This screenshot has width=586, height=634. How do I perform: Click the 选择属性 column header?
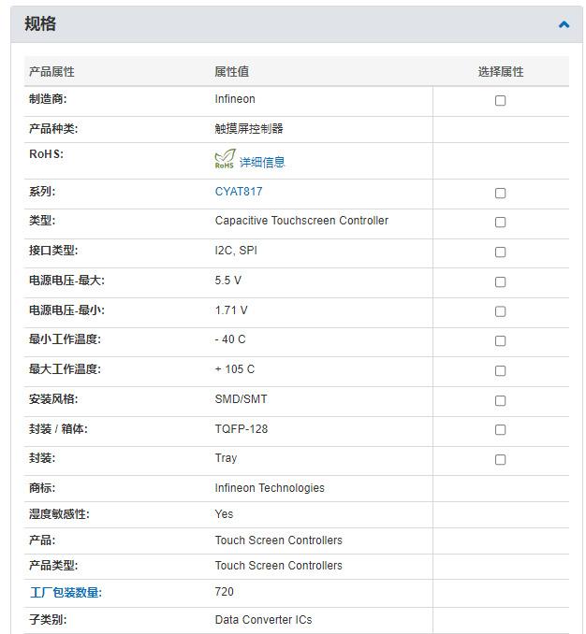(x=500, y=72)
